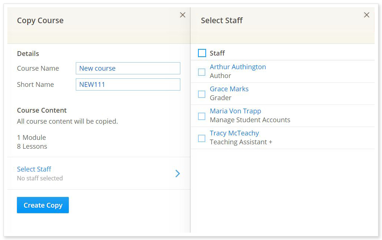Tick the Grace Marks checkbox
The width and height of the screenshot is (382, 240).
(x=202, y=94)
